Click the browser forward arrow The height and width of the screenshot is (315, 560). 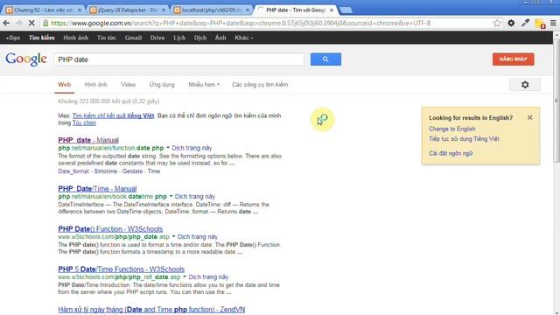18,23
